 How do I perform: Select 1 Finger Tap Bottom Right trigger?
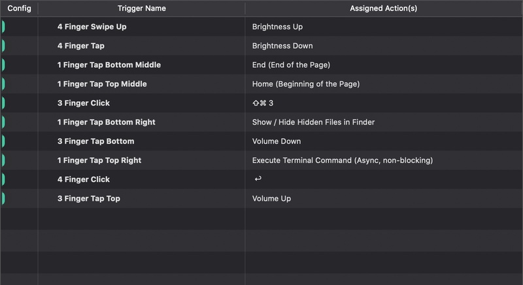point(107,122)
